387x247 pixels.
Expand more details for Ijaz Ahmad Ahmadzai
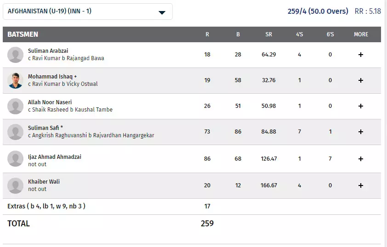361,159
